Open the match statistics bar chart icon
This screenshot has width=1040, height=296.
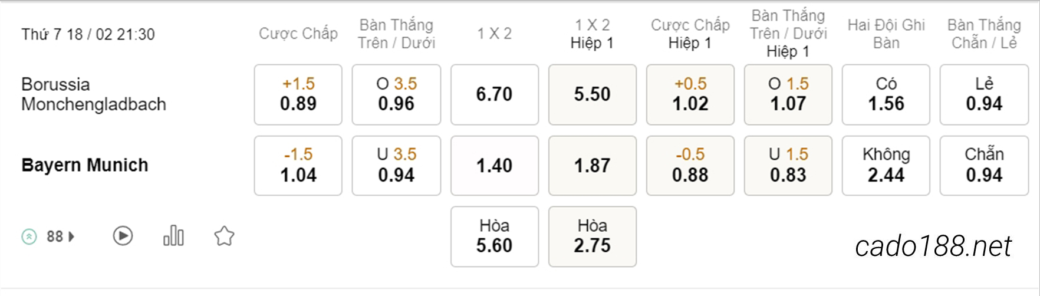(x=173, y=236)
